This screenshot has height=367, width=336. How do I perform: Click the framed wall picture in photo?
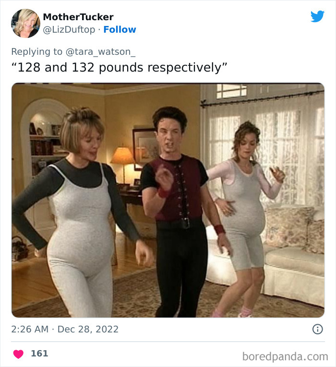144,148
